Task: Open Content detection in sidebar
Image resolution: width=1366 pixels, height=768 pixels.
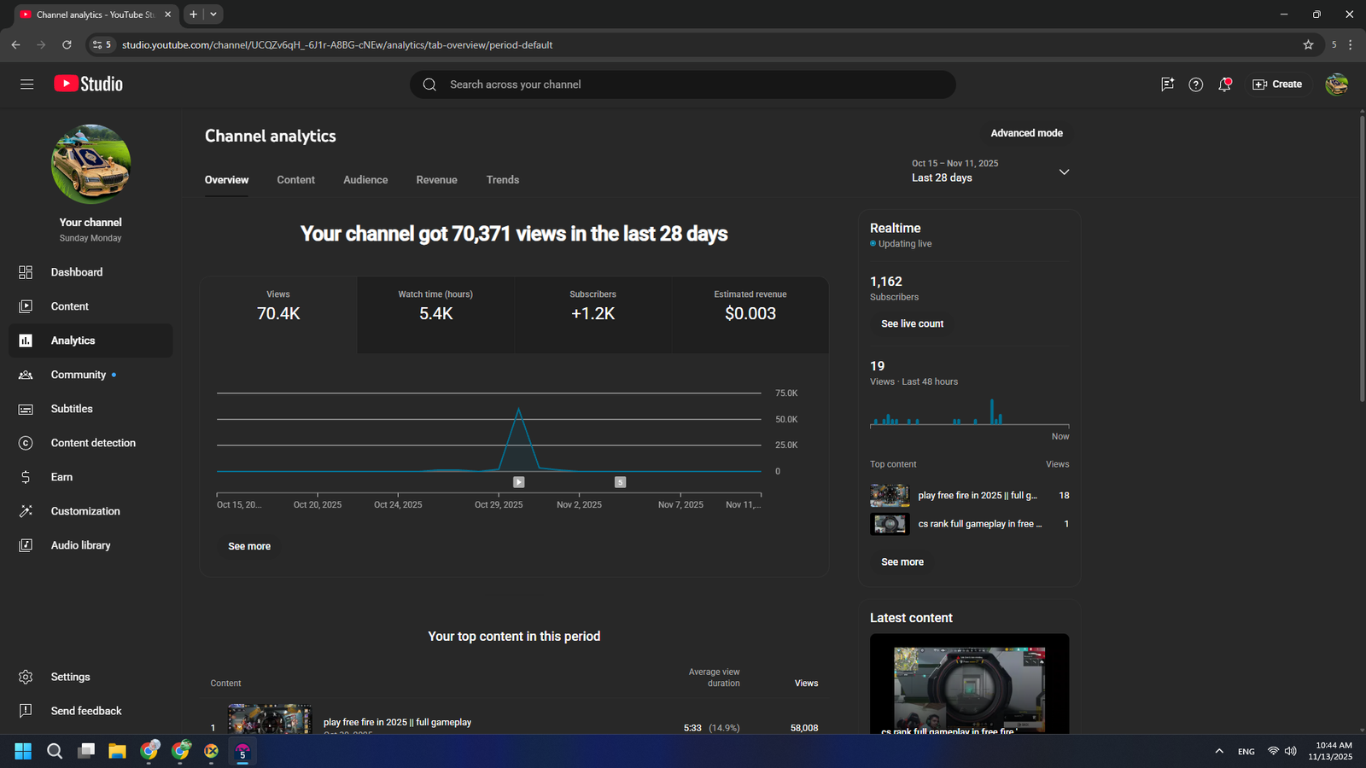Action: 92,443
